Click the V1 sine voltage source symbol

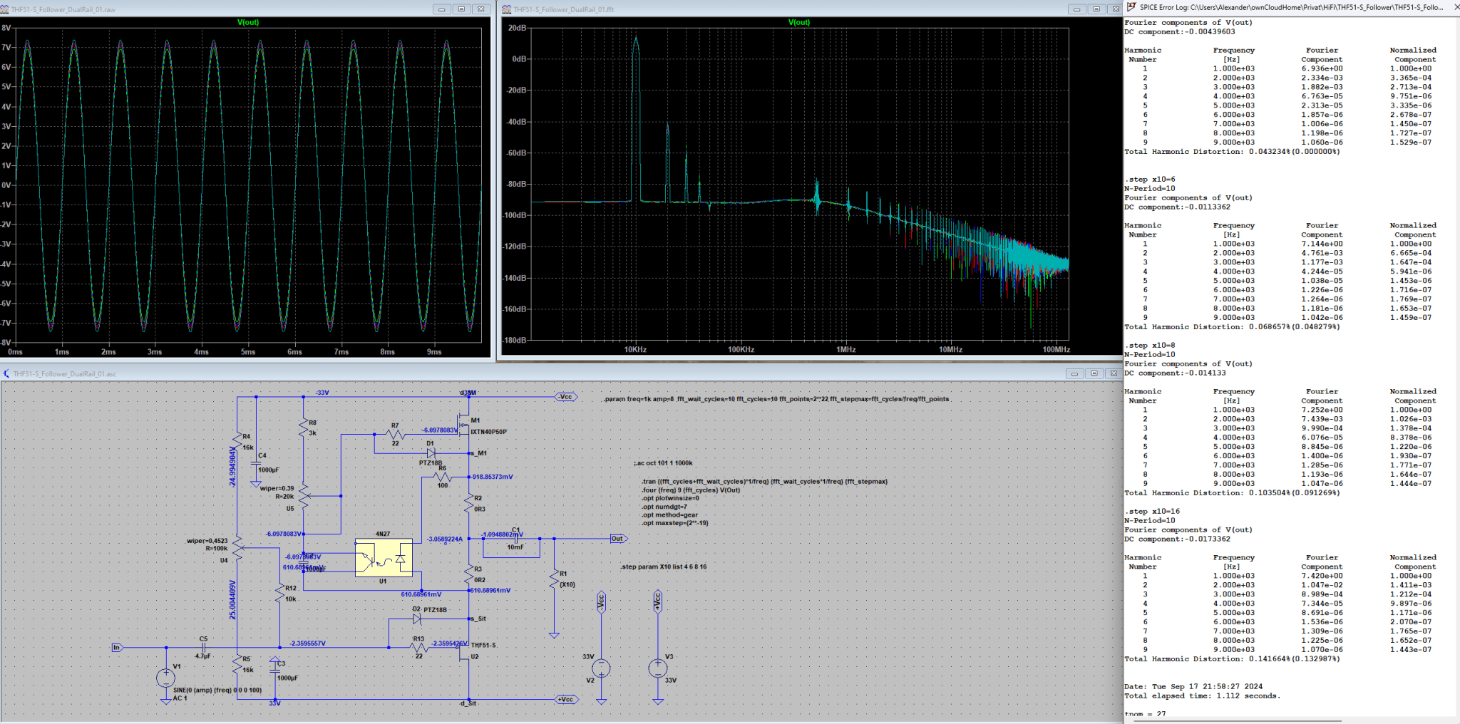pyautogui.click(x=166, y=678)
